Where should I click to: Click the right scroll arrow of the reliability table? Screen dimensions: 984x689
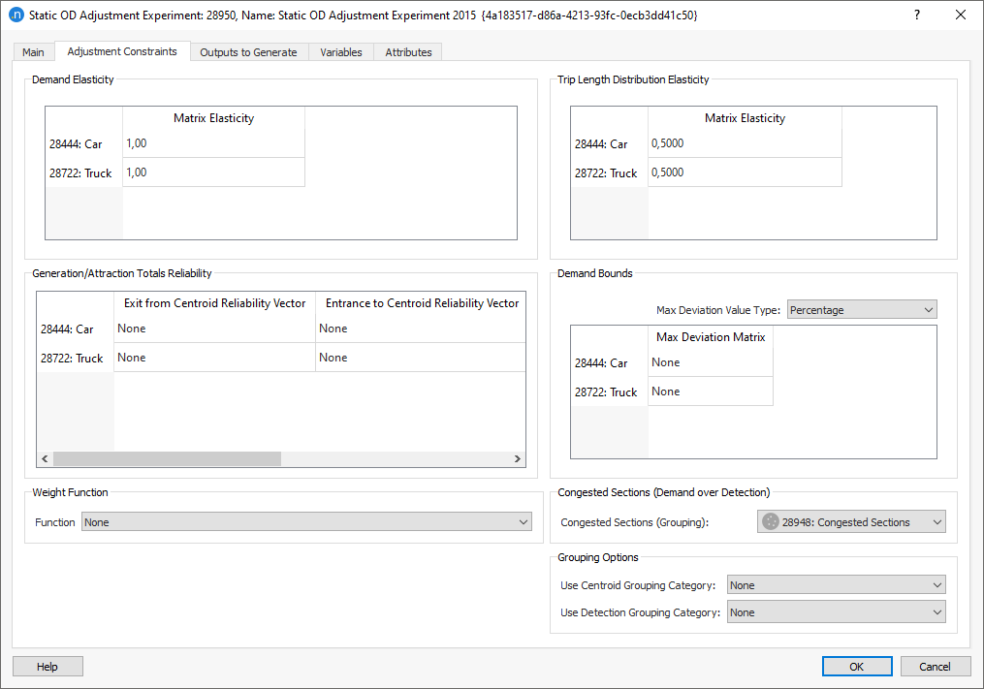click(518, 458)
